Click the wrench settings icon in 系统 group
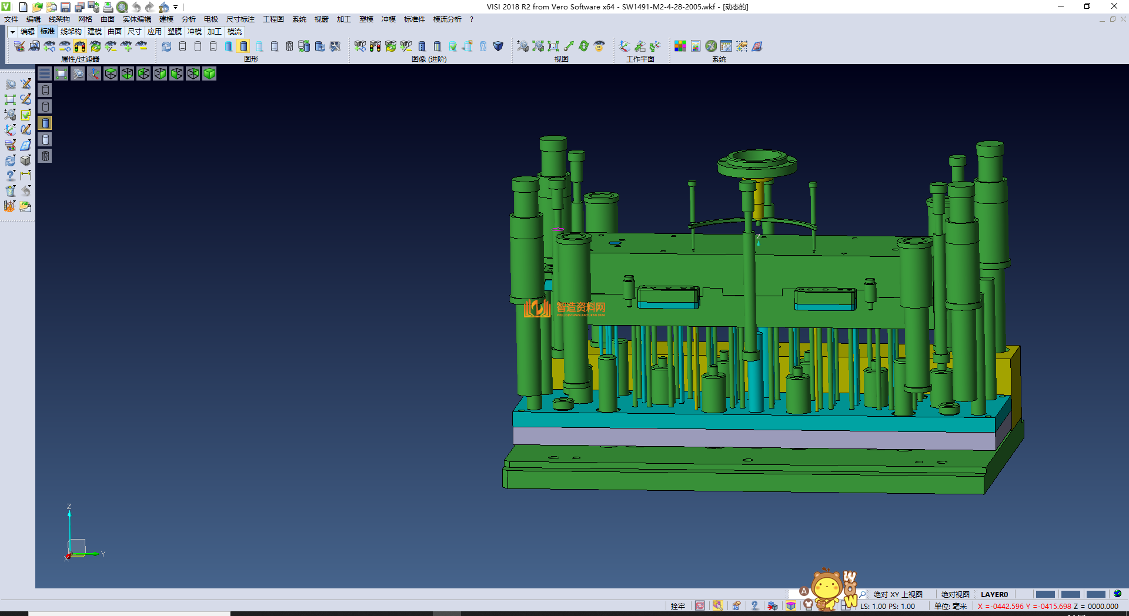 [711, 46]
